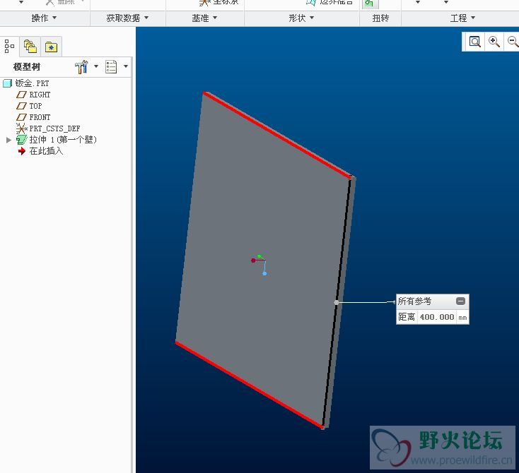The image size is (519, 473).
Task: Select the TOP datum plane
Action: tap(35, 106)
